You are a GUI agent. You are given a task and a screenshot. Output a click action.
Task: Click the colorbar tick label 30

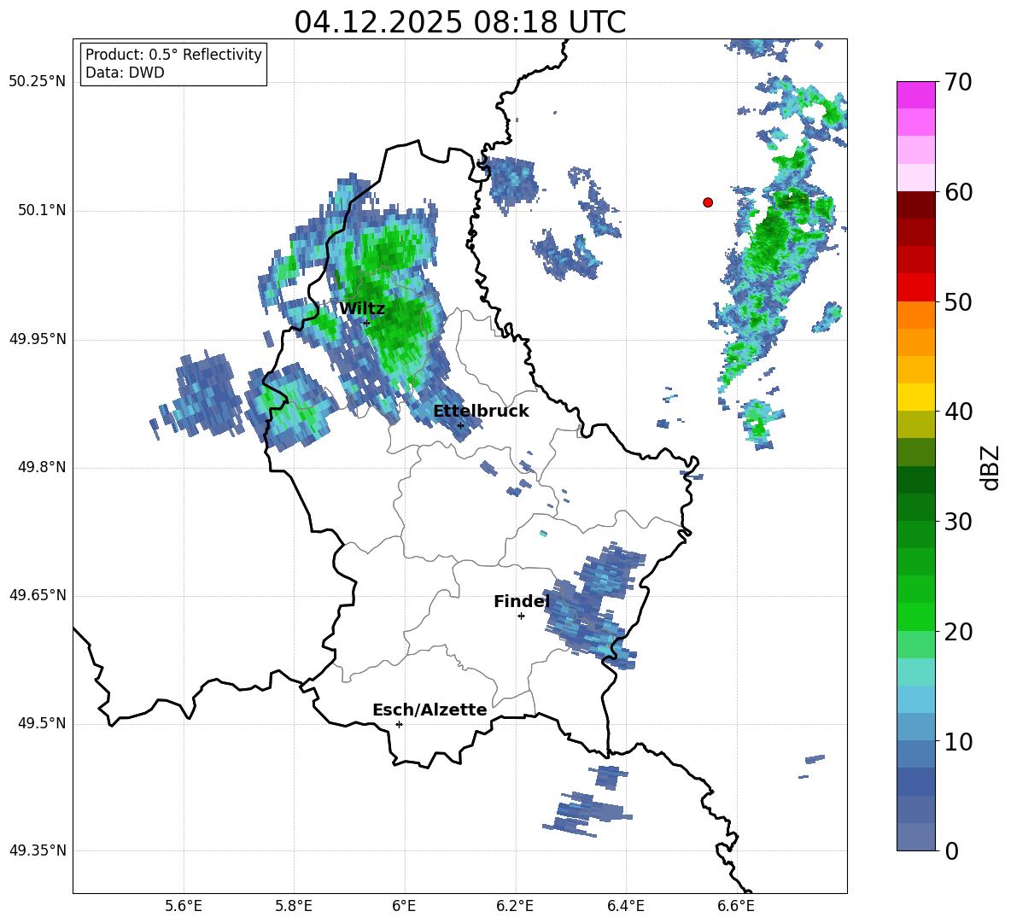point(958,522)
